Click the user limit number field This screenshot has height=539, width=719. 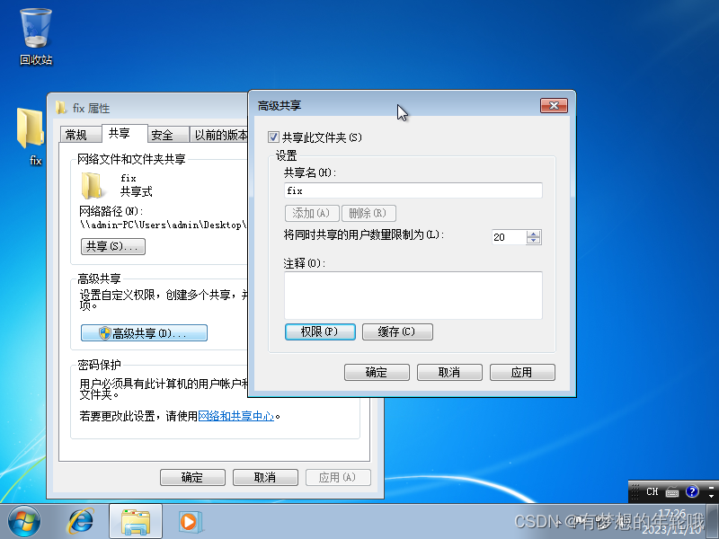(509, 237)
